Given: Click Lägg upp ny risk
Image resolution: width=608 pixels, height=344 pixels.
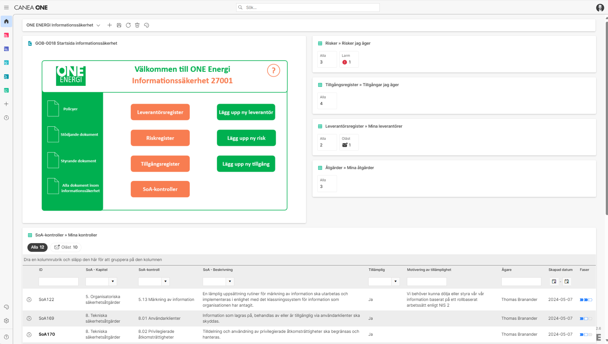Looking at the screenshot, I should [x=246, y=138].
